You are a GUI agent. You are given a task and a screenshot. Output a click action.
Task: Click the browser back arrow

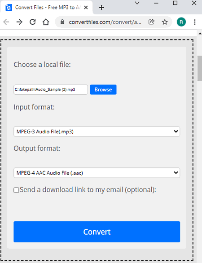(6, 22)
